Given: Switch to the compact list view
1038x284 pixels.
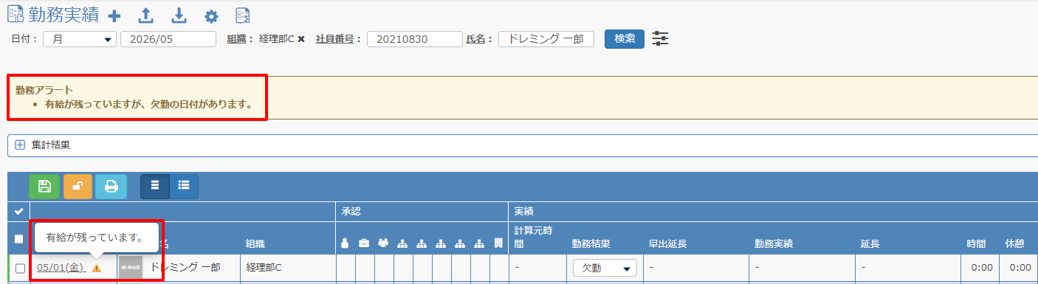Looking at the screenshot, I should click(x=155, y=186).
